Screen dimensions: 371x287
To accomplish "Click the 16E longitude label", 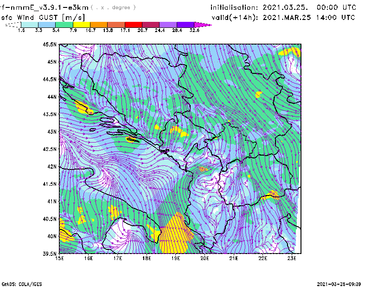I will (x=89, y=258).
